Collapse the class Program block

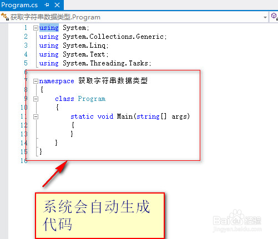pyautogui.click(x=36, y=99)
